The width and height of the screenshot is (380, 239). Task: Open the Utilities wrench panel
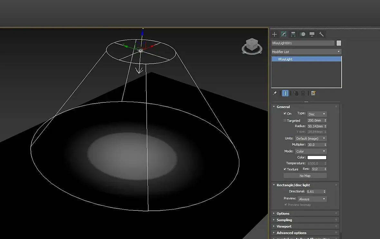pos(321,34)
